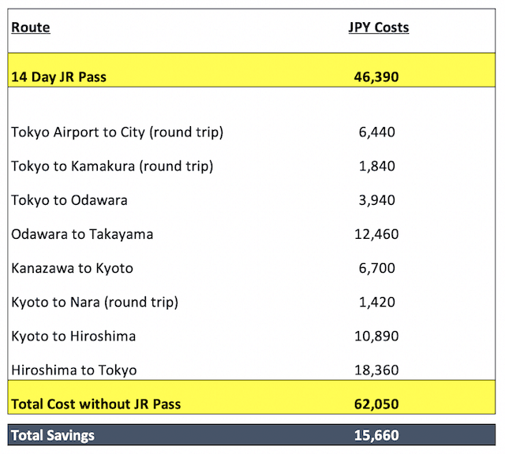Screen dimensions: 505x454
Task: Select the 1,840 cost cell
Action: point(377,166)
